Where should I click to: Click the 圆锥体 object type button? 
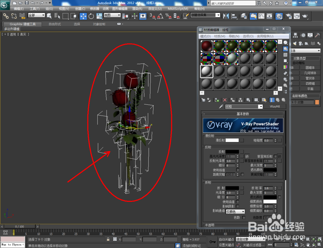[x=310, y=67]
